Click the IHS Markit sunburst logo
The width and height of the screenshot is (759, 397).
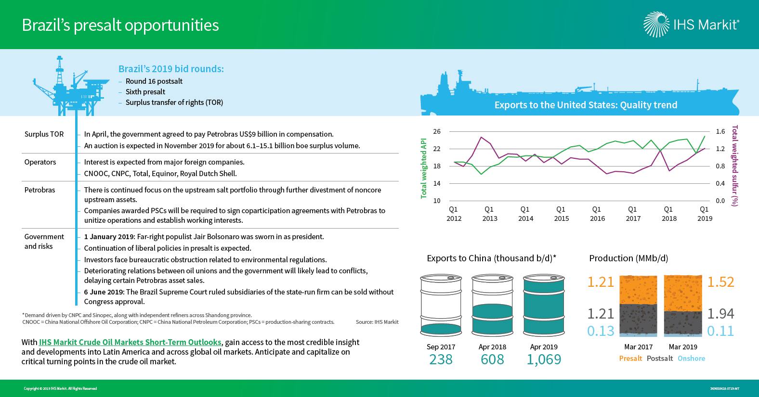(657, 25)
